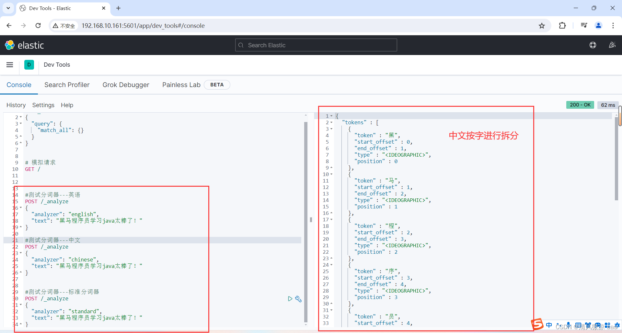Focus the Search Elastic field

(316, 45)
